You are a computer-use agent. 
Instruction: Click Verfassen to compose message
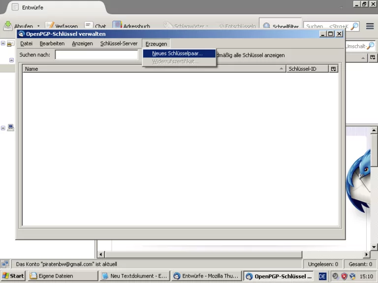pyautogui.click(x=62, y=26)
